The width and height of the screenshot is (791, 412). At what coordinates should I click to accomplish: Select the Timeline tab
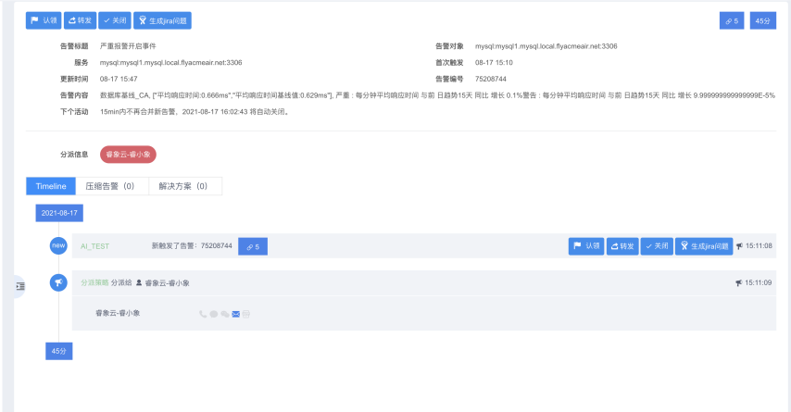coord(51,186)
